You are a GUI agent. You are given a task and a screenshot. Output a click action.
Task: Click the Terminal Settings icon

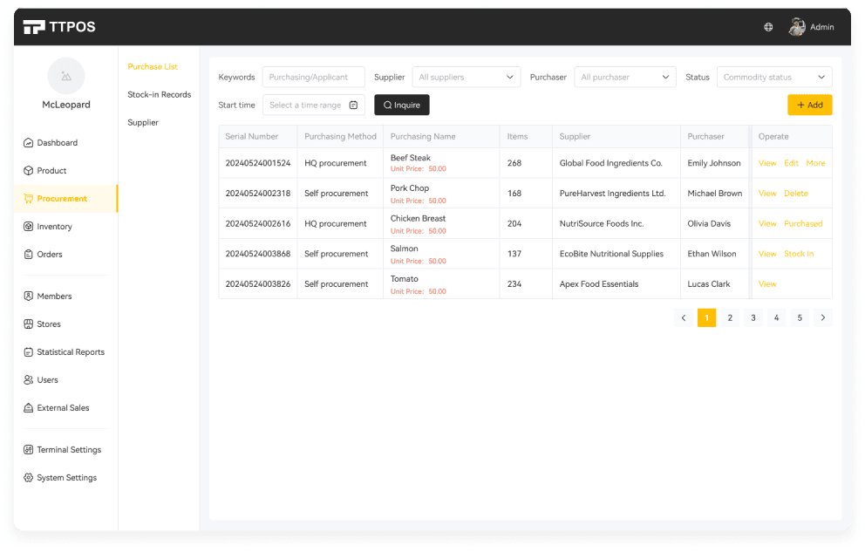click(x=28, y=450)
